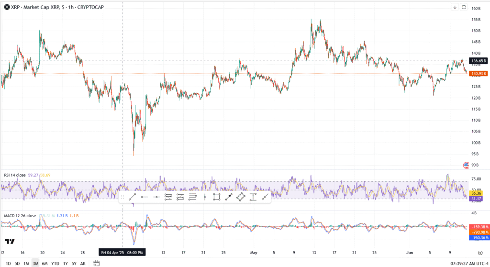The image size is (490, 267).
Task: Click the fullscreen chart icon
Action: [x=464, y=7]
